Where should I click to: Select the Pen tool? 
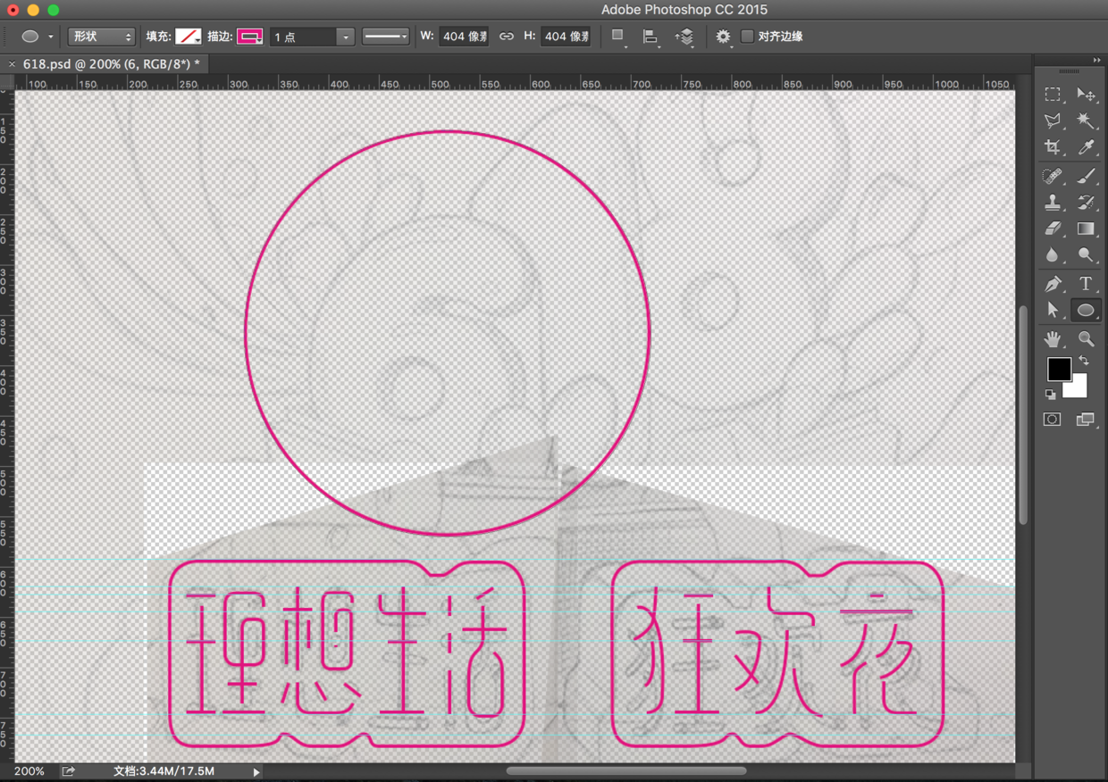pyautogui.click(x=1053, y=284)
